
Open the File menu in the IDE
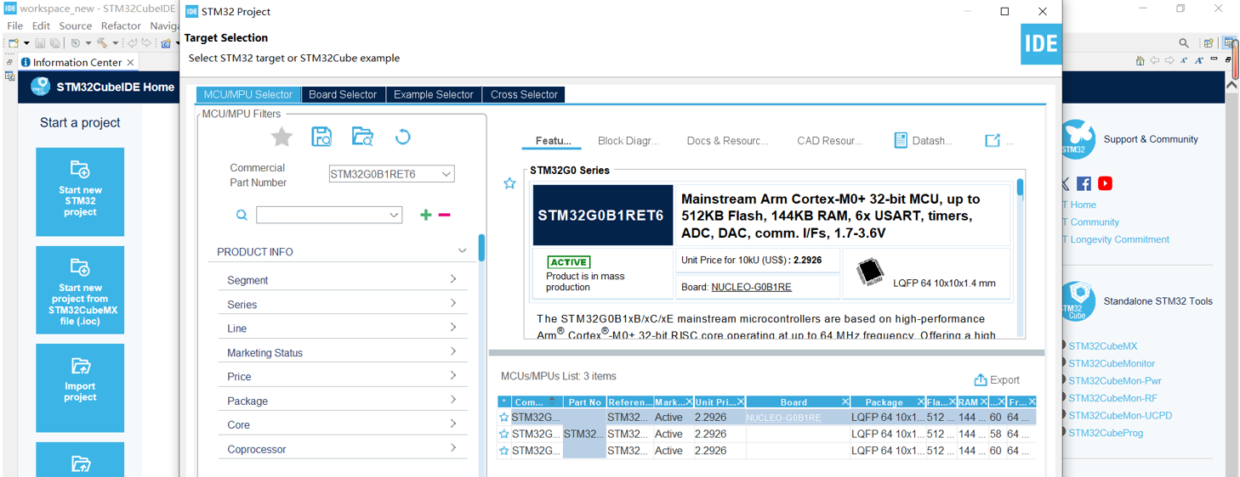(15, 26)
